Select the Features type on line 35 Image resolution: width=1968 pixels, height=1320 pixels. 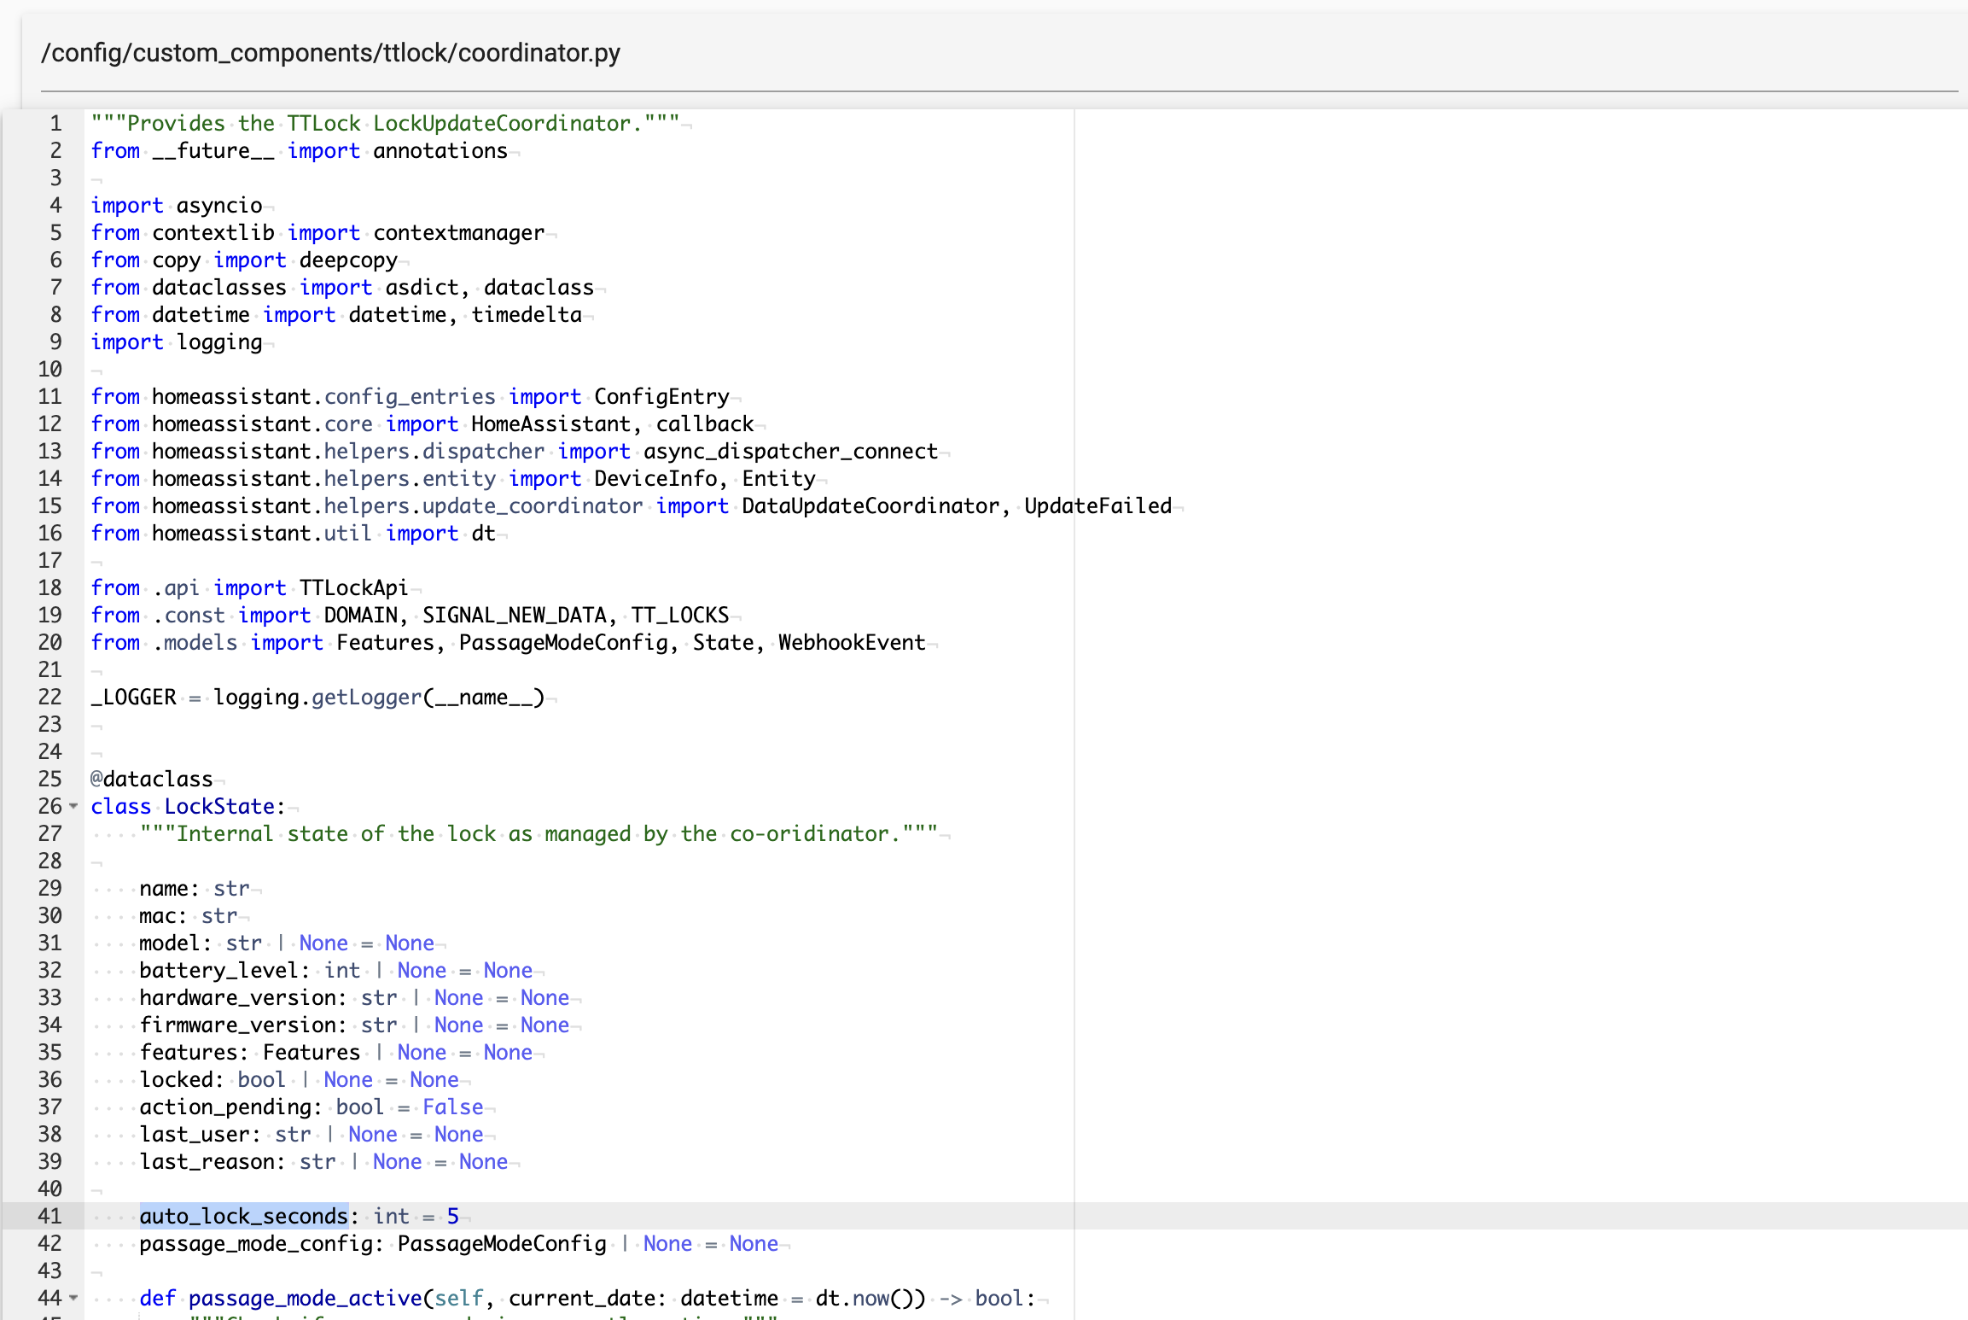(311, 1052)
